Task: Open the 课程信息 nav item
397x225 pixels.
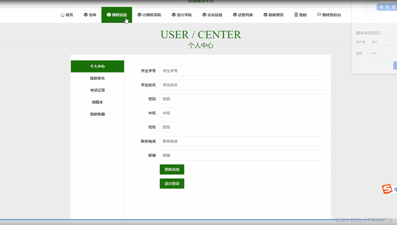Action: pyautogui.click(x=117, y=15)
